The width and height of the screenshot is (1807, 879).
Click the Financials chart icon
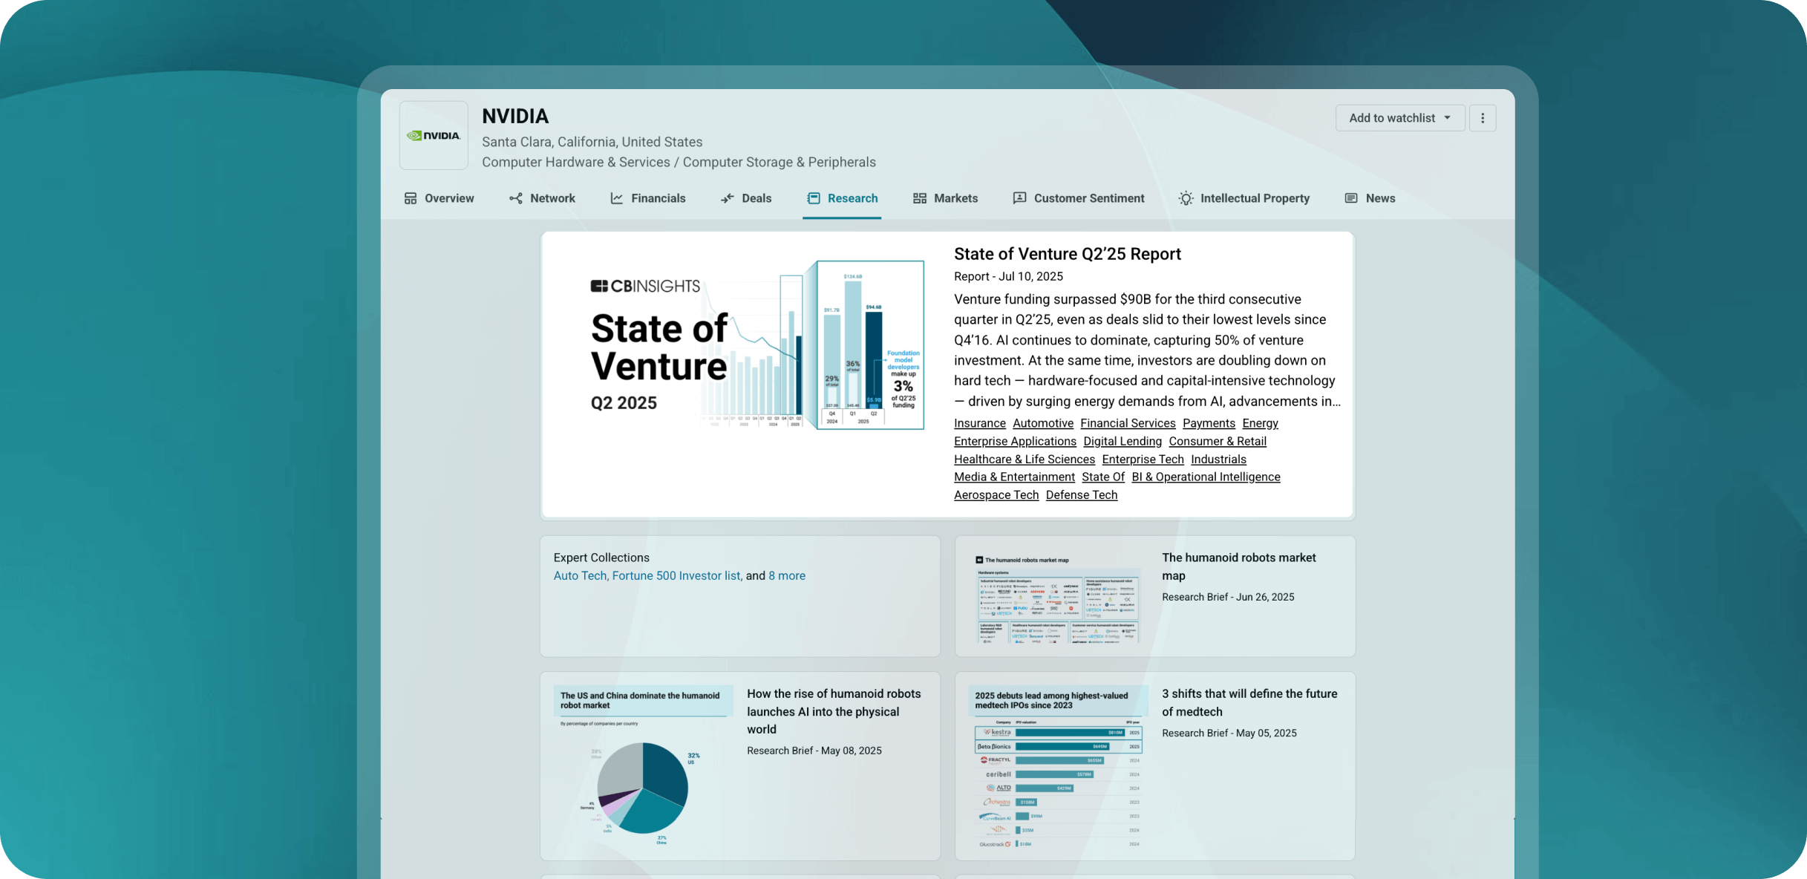click(617, 198)
